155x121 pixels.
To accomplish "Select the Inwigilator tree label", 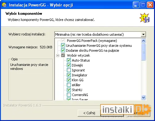I will click(80, 75).
